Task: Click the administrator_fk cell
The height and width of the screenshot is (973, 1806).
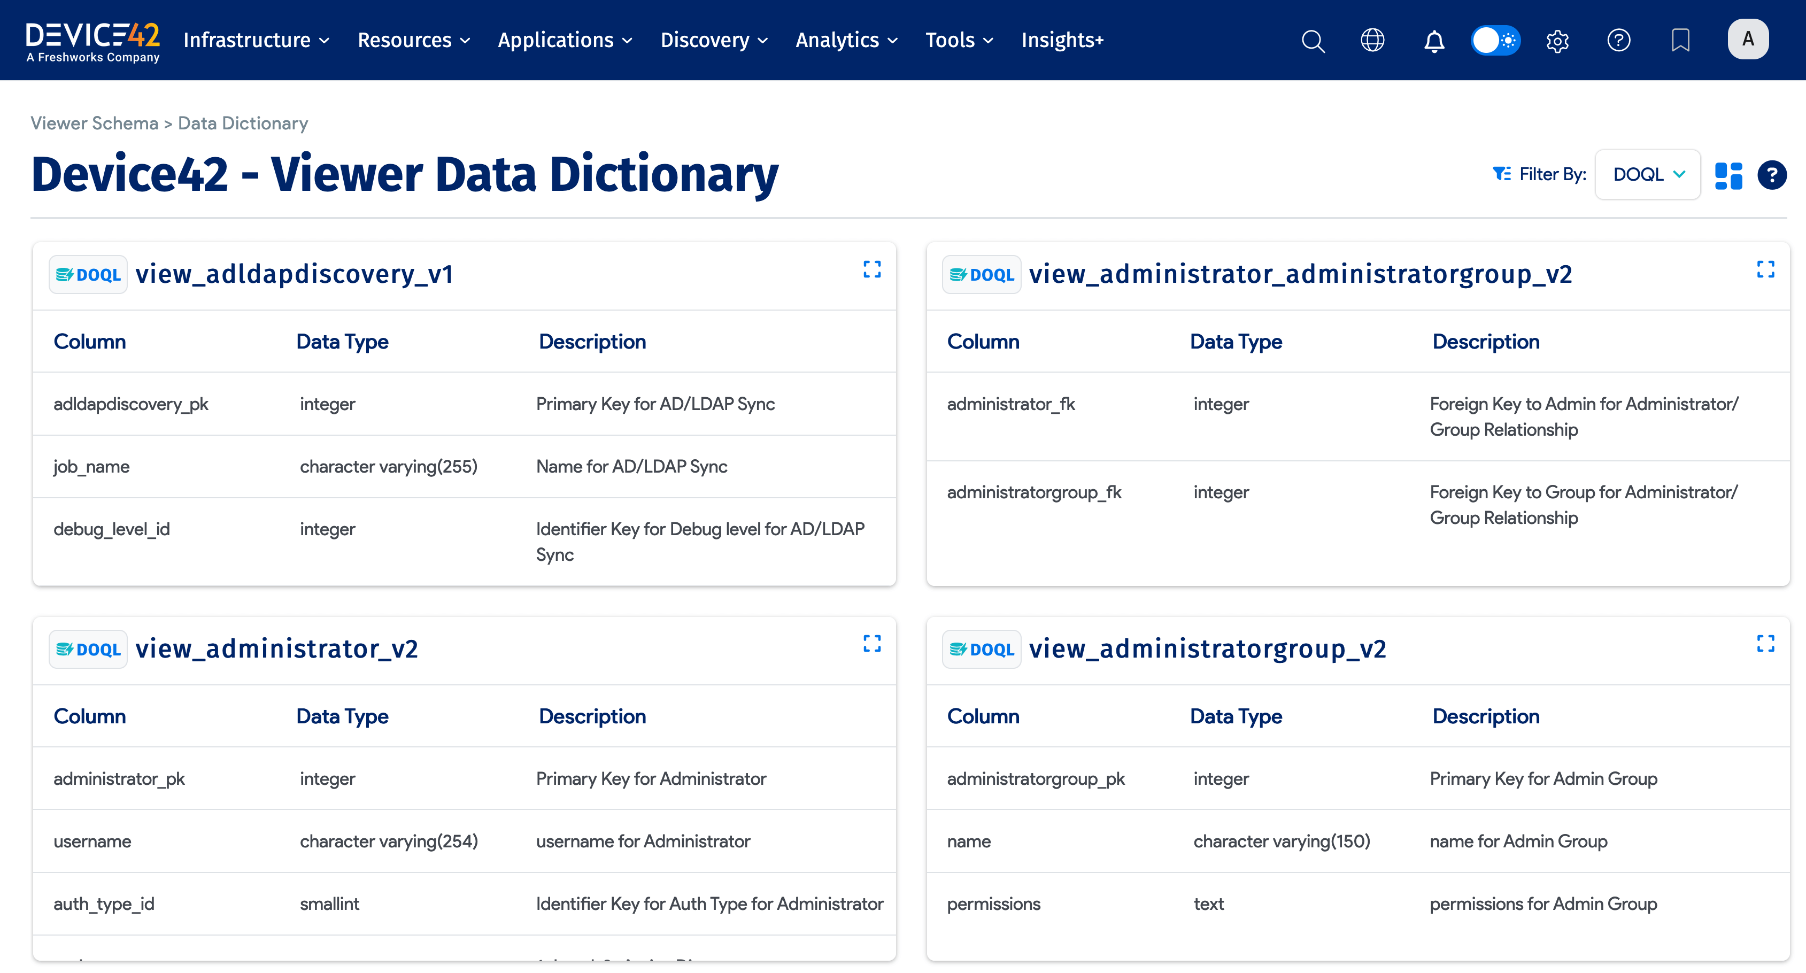Action: (x=1011, y=404)
